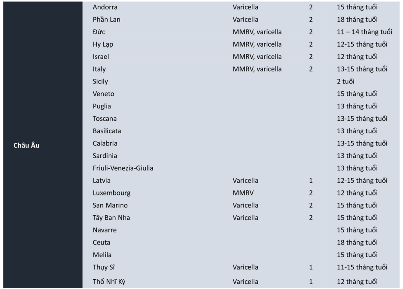Click the "11-15 tháng tuổi" age cell
Screen dimensions: 403x289
(362, 267)
